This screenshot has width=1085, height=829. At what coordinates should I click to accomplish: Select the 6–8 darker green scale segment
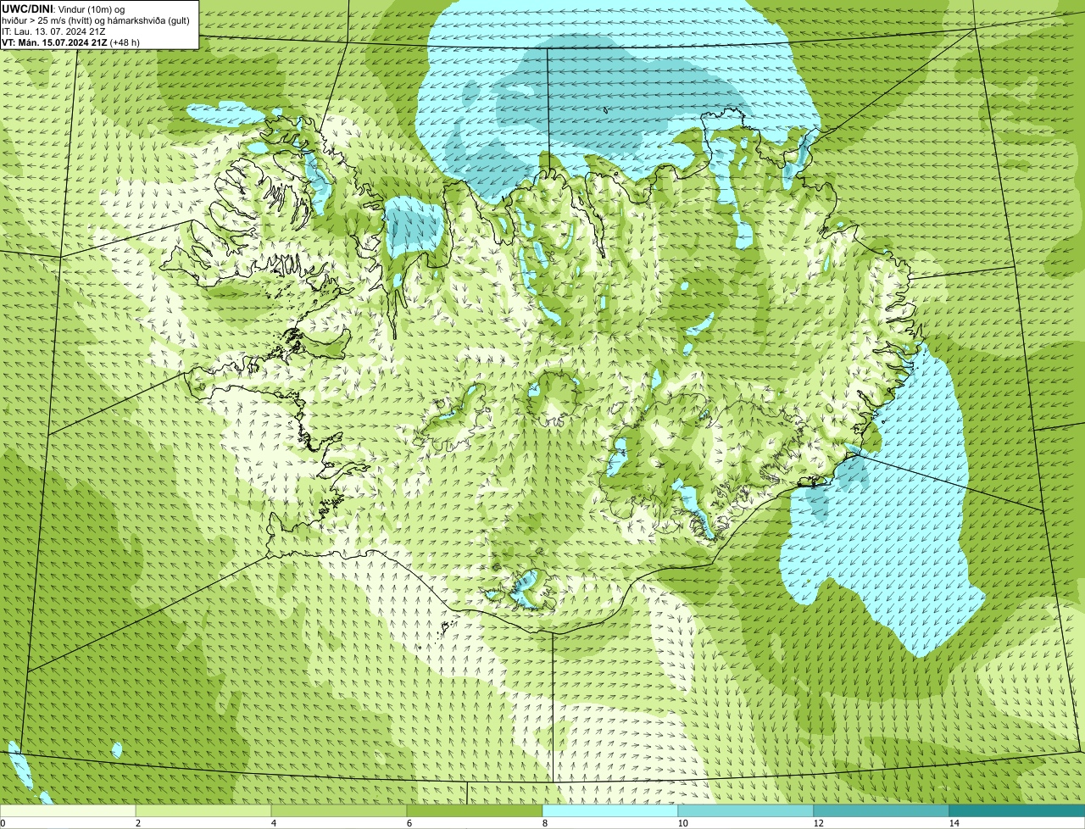(475, 810)
